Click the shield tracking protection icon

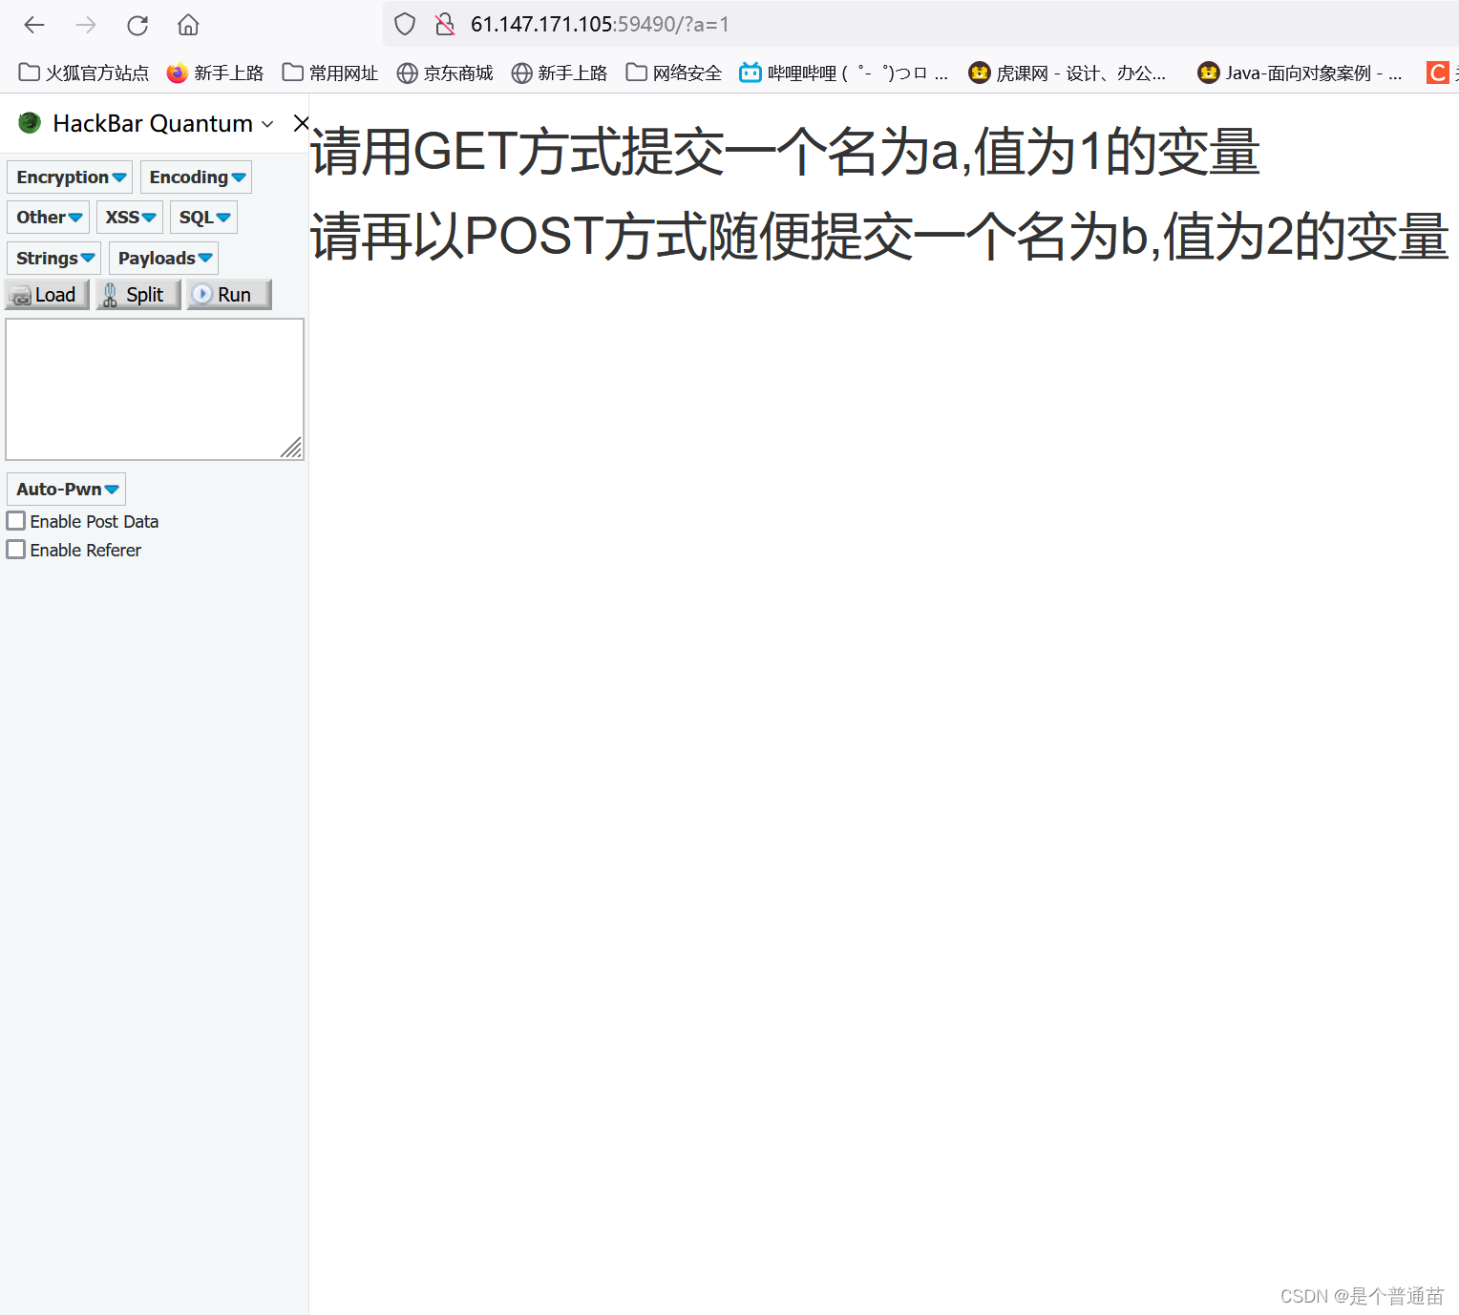pyautogui.click(x=405, y=25)
